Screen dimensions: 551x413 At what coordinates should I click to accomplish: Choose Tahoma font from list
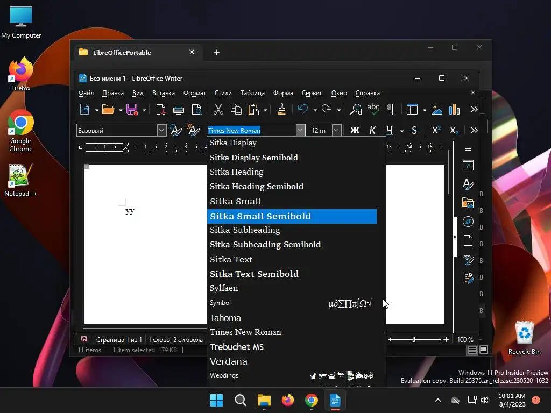tap(292, 318)
